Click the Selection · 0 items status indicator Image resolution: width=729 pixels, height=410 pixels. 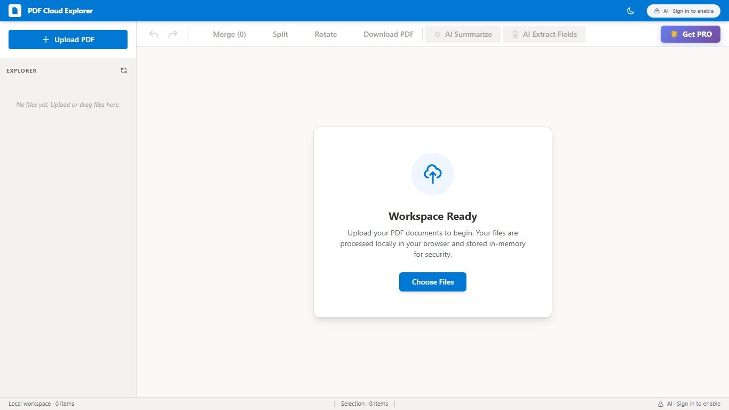tap(364, 404)
